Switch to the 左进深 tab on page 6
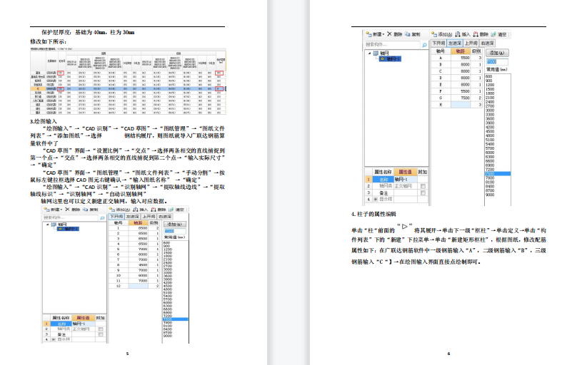 454,43
